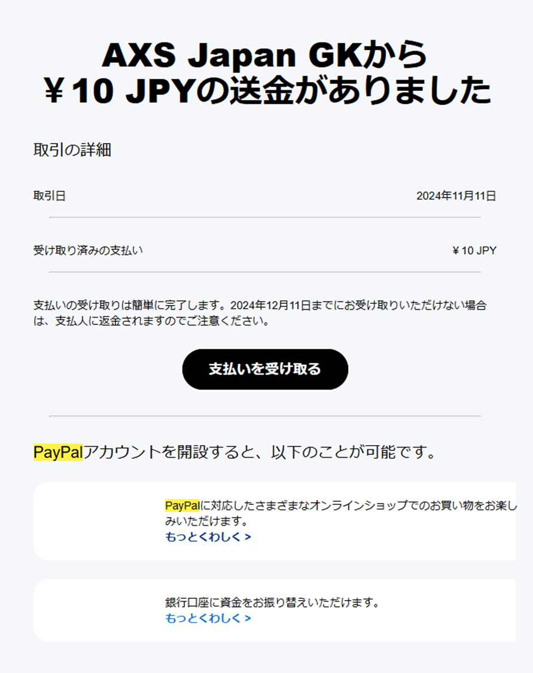Screen dimensions: 533x673
Task: Click the 支払いを受け取る button
Action: 265,369
